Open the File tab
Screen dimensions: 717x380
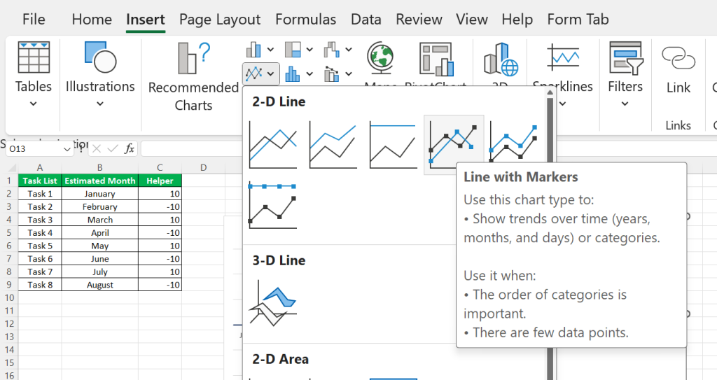coord(34,19)
